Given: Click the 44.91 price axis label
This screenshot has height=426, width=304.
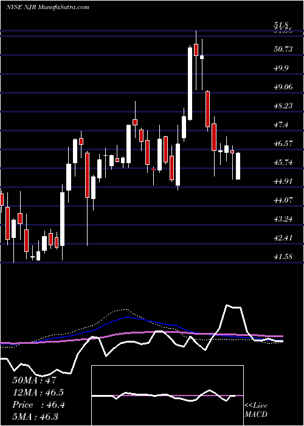Looking at the screenshot, I should coord(283,181).
